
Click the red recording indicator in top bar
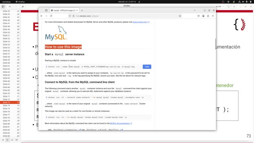pos(223,2)
